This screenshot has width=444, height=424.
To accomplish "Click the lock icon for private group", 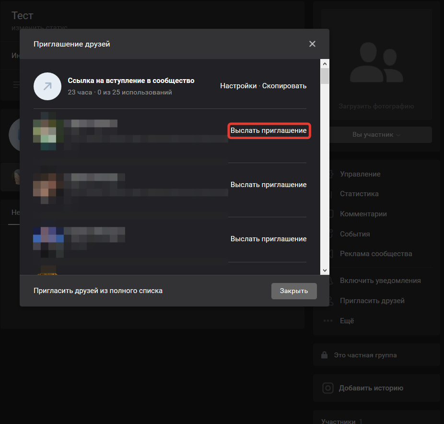I will [325, 355].
